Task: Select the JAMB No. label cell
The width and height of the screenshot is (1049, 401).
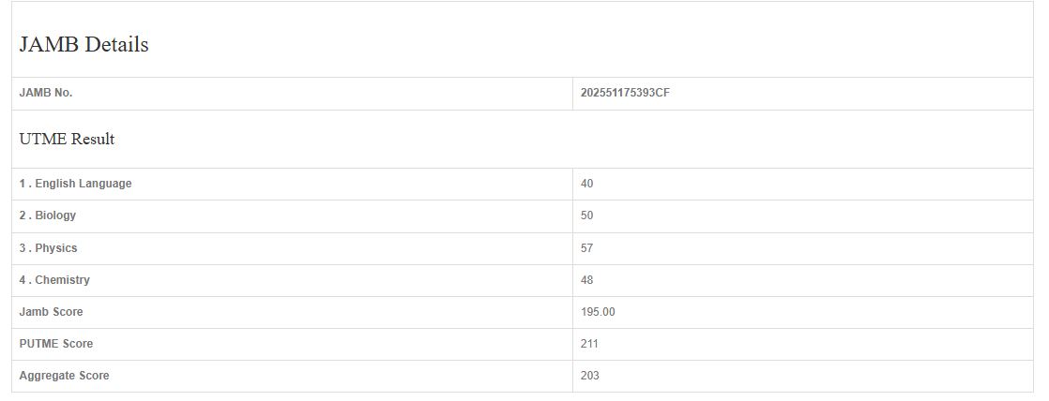Action: [46, 93]
